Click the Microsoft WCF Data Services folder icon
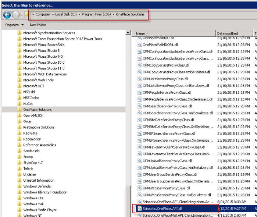257x217 pixels. coord(19,74)
